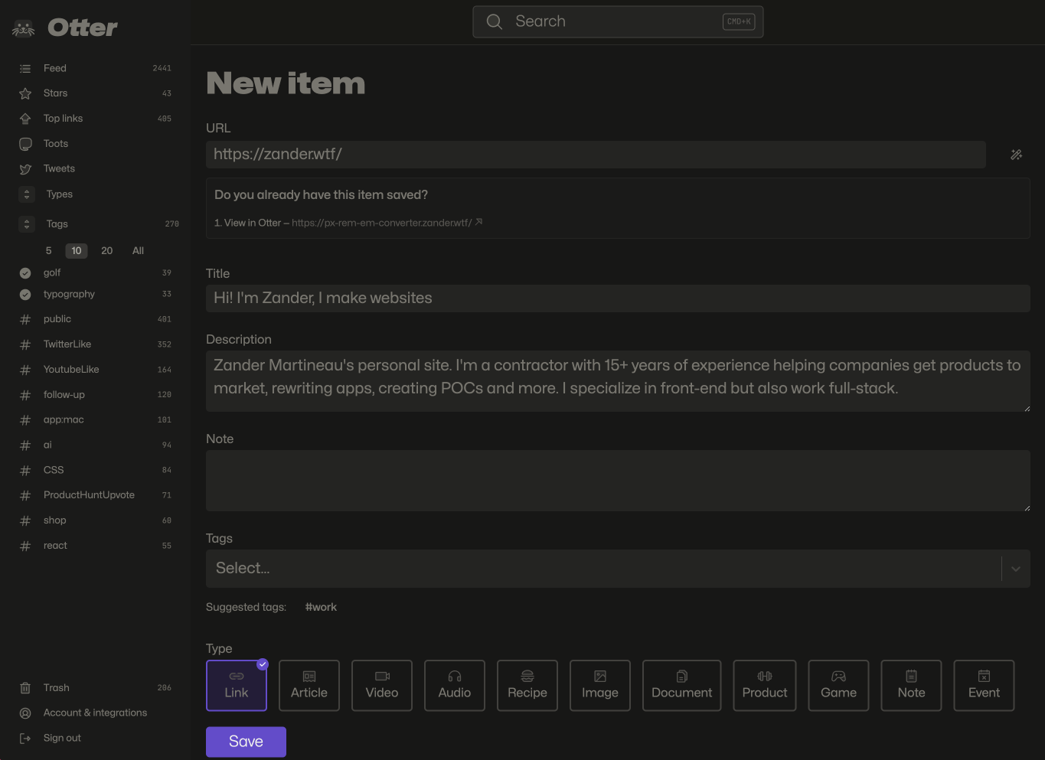Open View in Otter converter link
Screen dimensions: 1045x760
pos(348,223)
